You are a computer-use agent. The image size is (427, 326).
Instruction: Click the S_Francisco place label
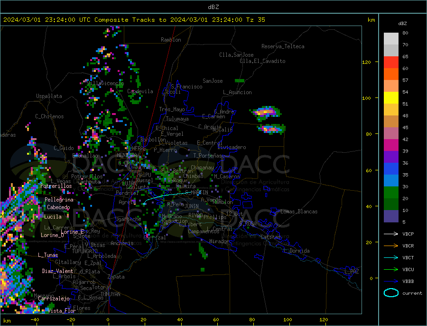click(x=186, y=87)
